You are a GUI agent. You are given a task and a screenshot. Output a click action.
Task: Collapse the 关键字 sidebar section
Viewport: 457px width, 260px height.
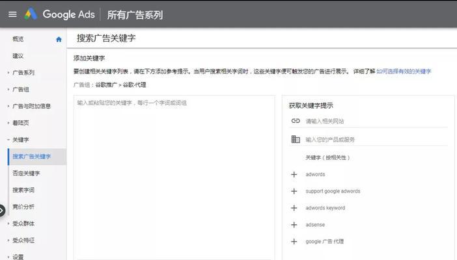click(8, 140)
